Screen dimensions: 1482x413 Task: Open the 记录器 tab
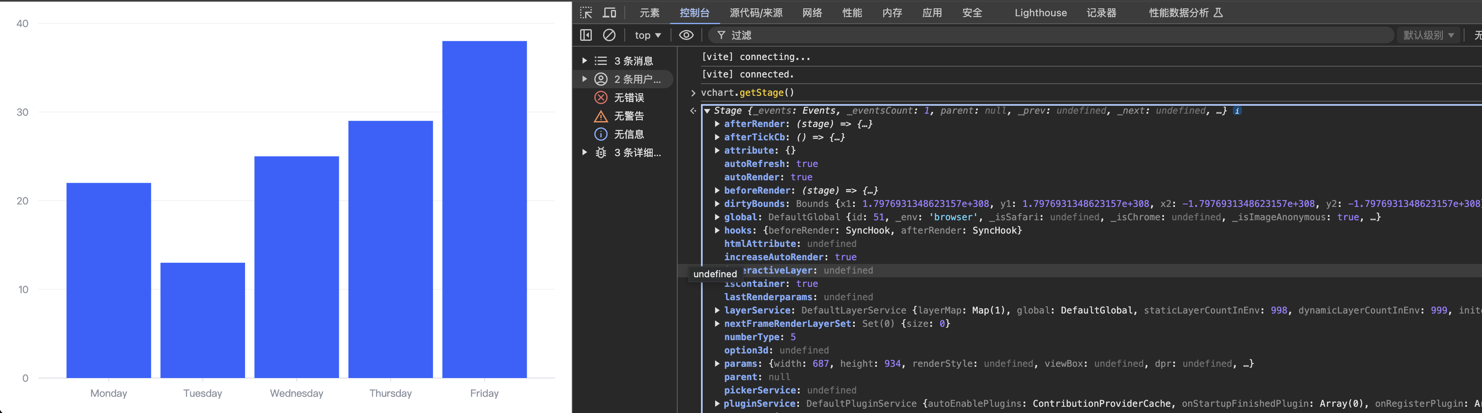click(x=1101, y=12)
